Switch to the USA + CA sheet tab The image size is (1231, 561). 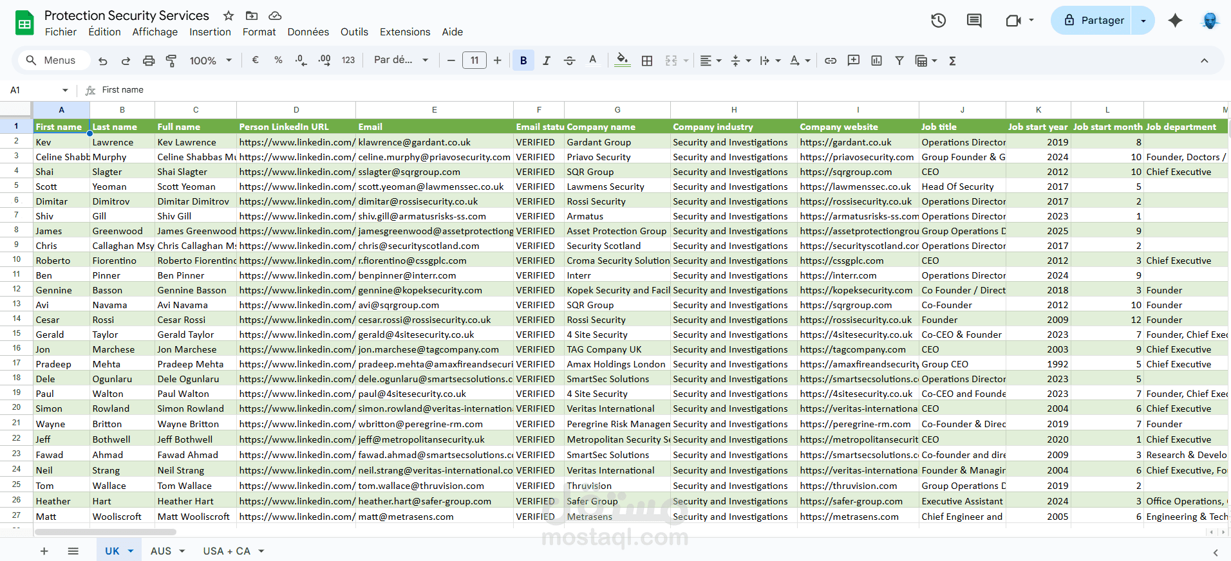click(234, 551)
